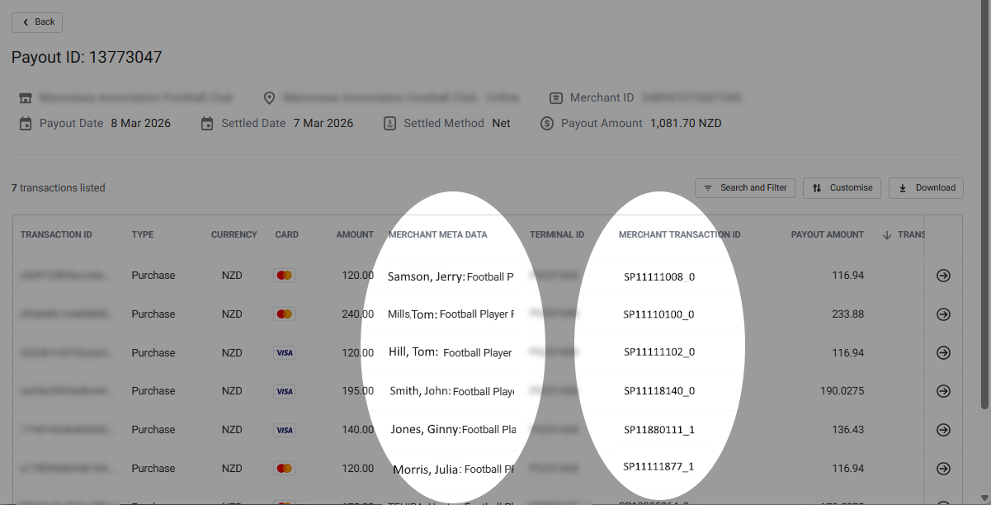This screenshot has height=505, width=991.
Task: Sort by Merchant Meta Data column header
Action: [x=438, y=234]
